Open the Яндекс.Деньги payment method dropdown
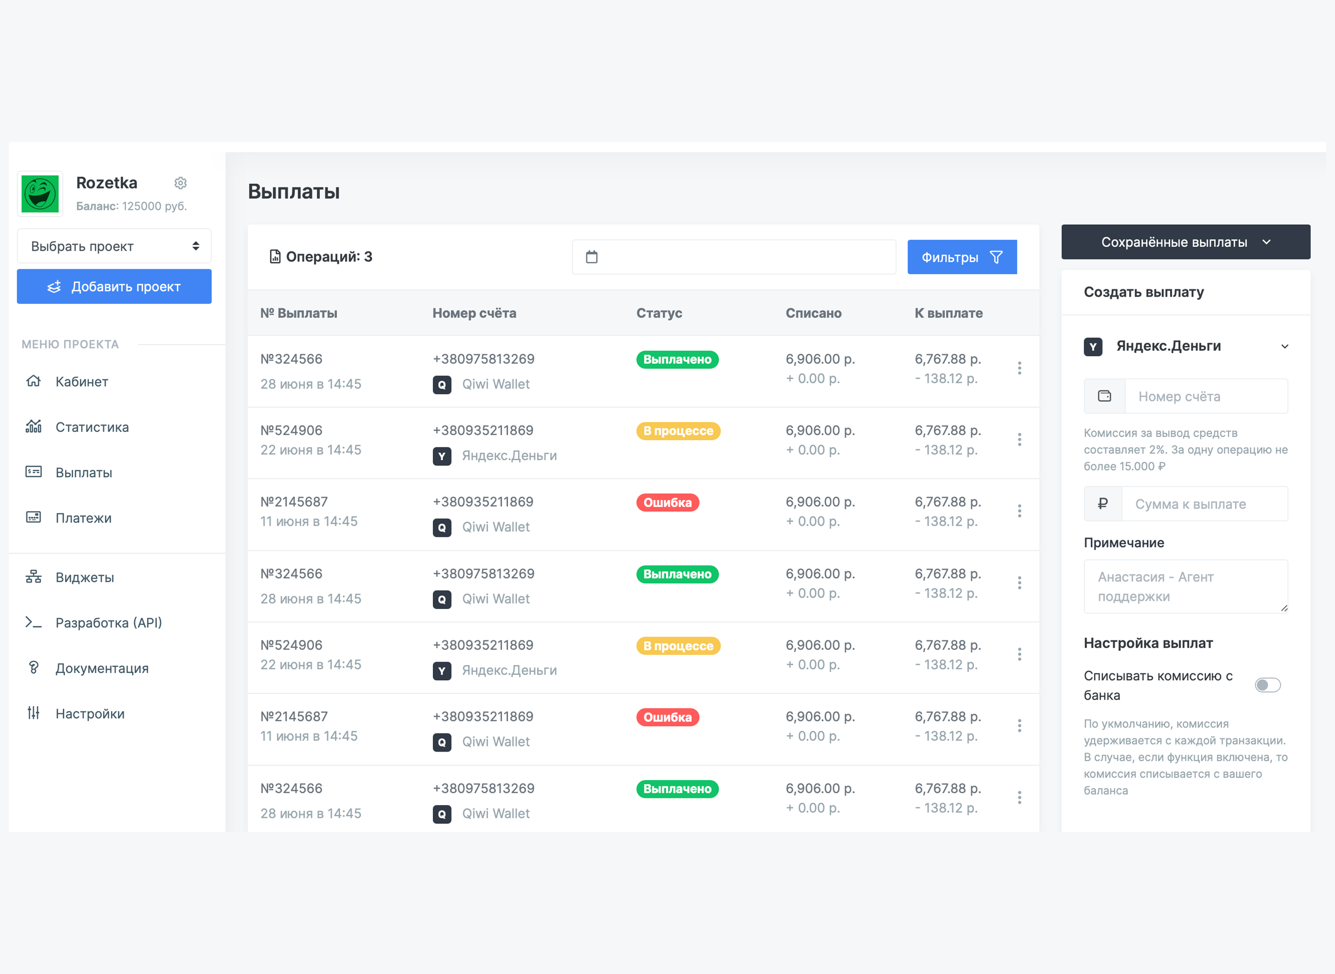1335x974 pixels. pos(1185,346)
